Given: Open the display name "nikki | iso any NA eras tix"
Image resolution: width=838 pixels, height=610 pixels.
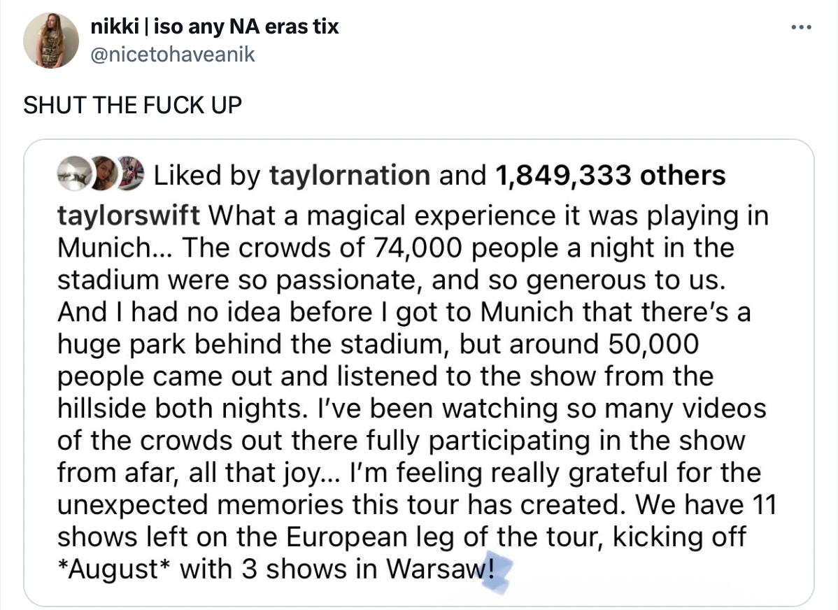Looking at the screenshot, I should tap(215, 27).
